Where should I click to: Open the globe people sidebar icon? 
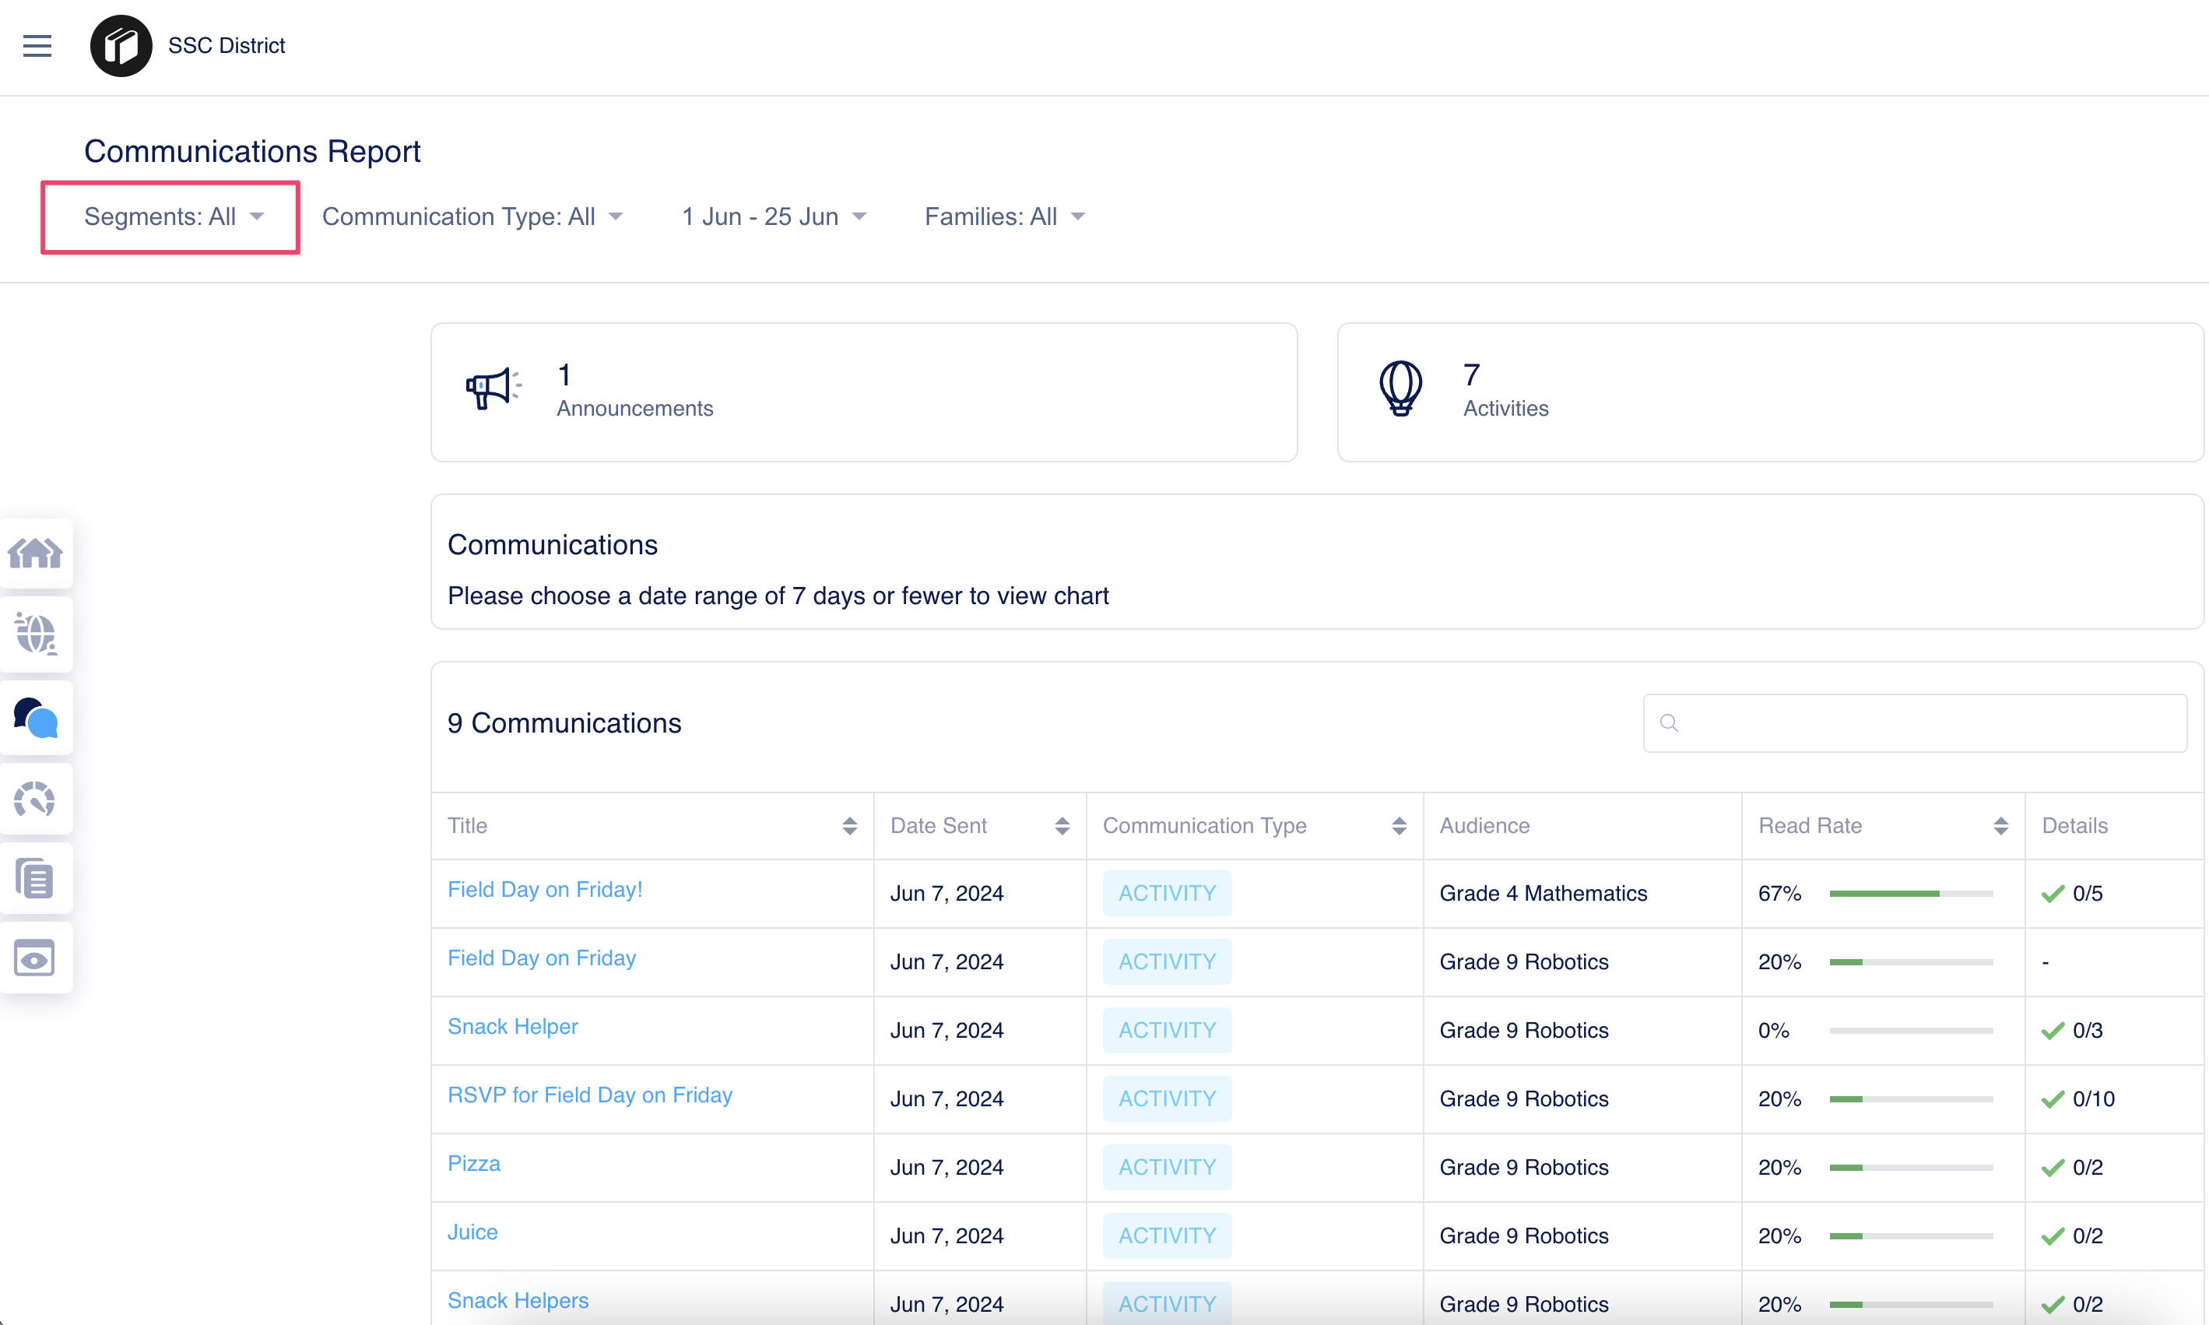(x=35, y=634)
